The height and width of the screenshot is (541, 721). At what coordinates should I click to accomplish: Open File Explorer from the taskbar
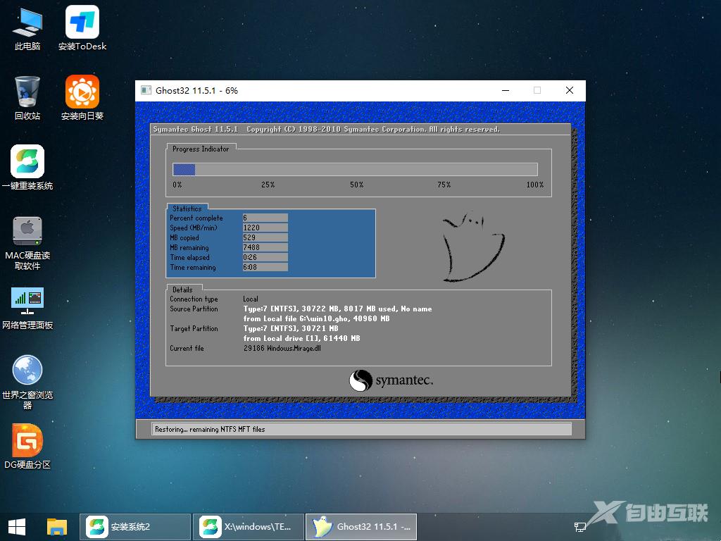(56, 526)
